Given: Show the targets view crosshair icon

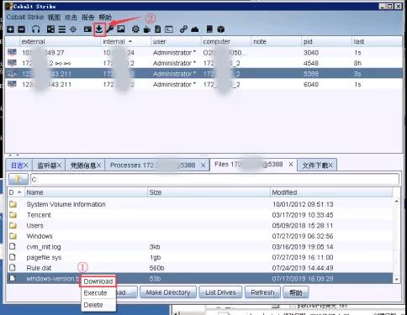Looking at the screenshot, I should click(x=73, y=29).
